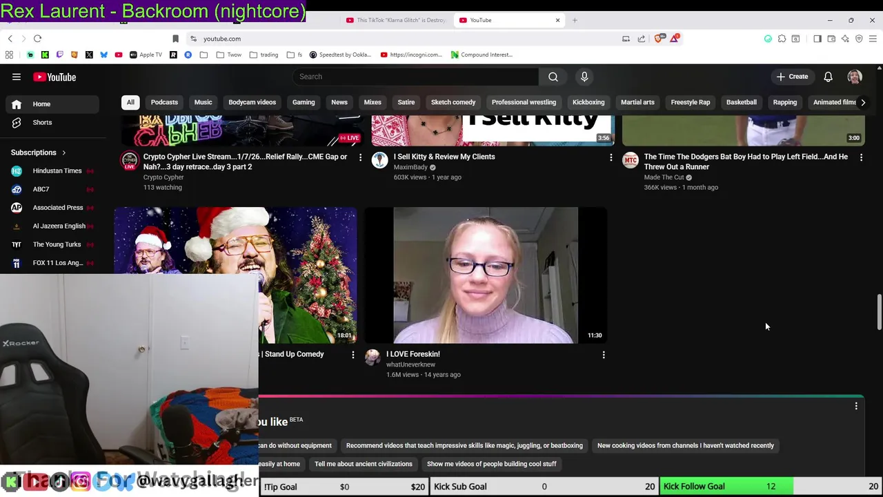Open the suggestions section three-dot menu
The image size is (883, 497).
coord(856,406)
